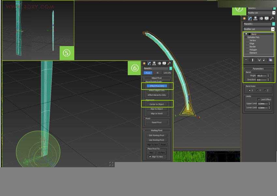Click the Reset Pivot button
This screenshot has width=277, height=196.
157,122
